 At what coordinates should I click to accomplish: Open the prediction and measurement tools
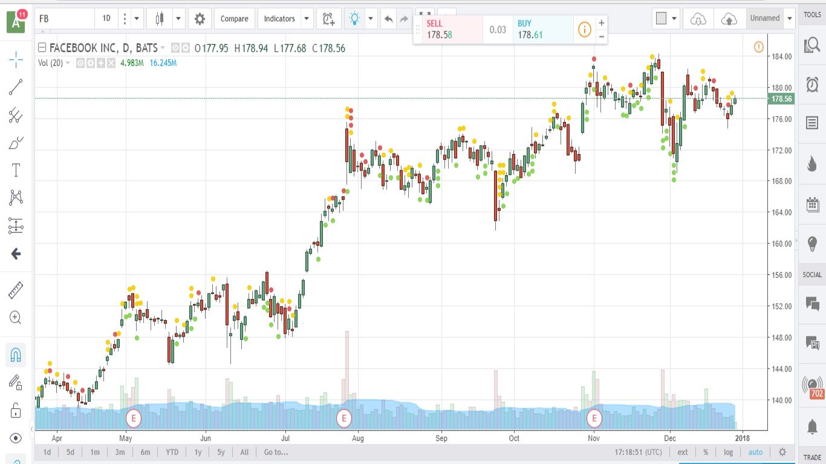point(16,226)
